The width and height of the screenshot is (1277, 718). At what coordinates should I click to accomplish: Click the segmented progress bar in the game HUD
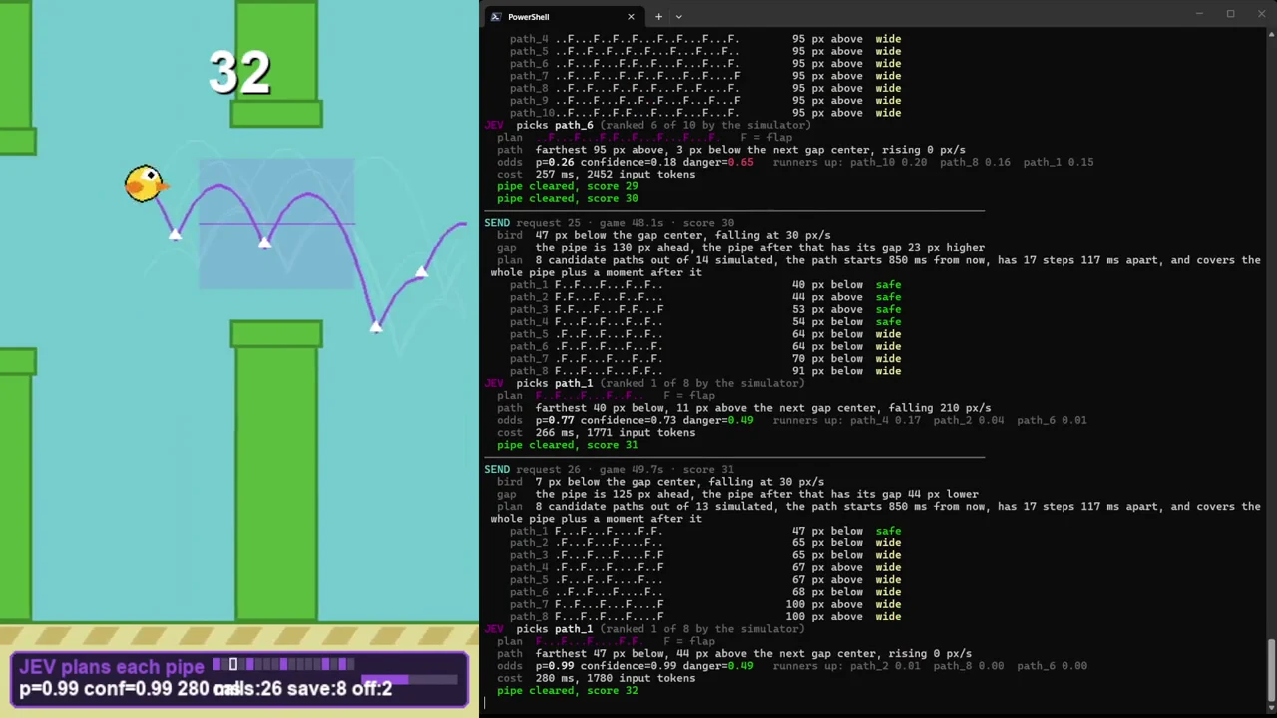click(283, 664)
